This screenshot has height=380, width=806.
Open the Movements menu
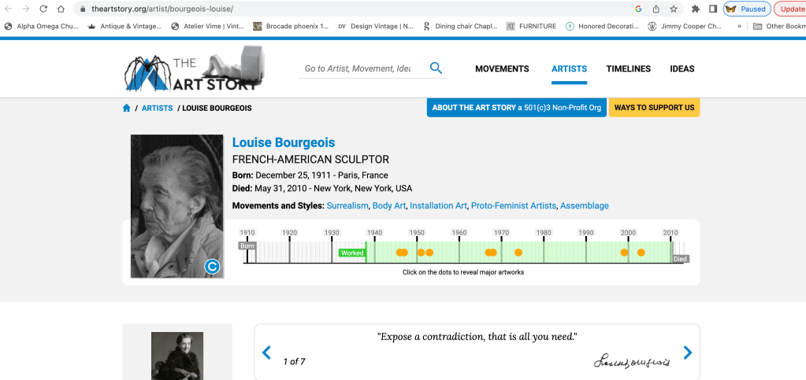tap(502, 68)
